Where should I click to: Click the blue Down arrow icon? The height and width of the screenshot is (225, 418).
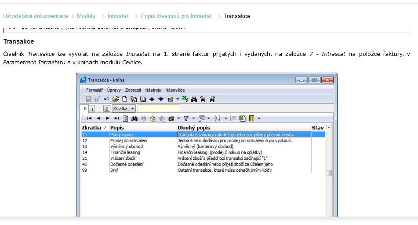point(161,99)
